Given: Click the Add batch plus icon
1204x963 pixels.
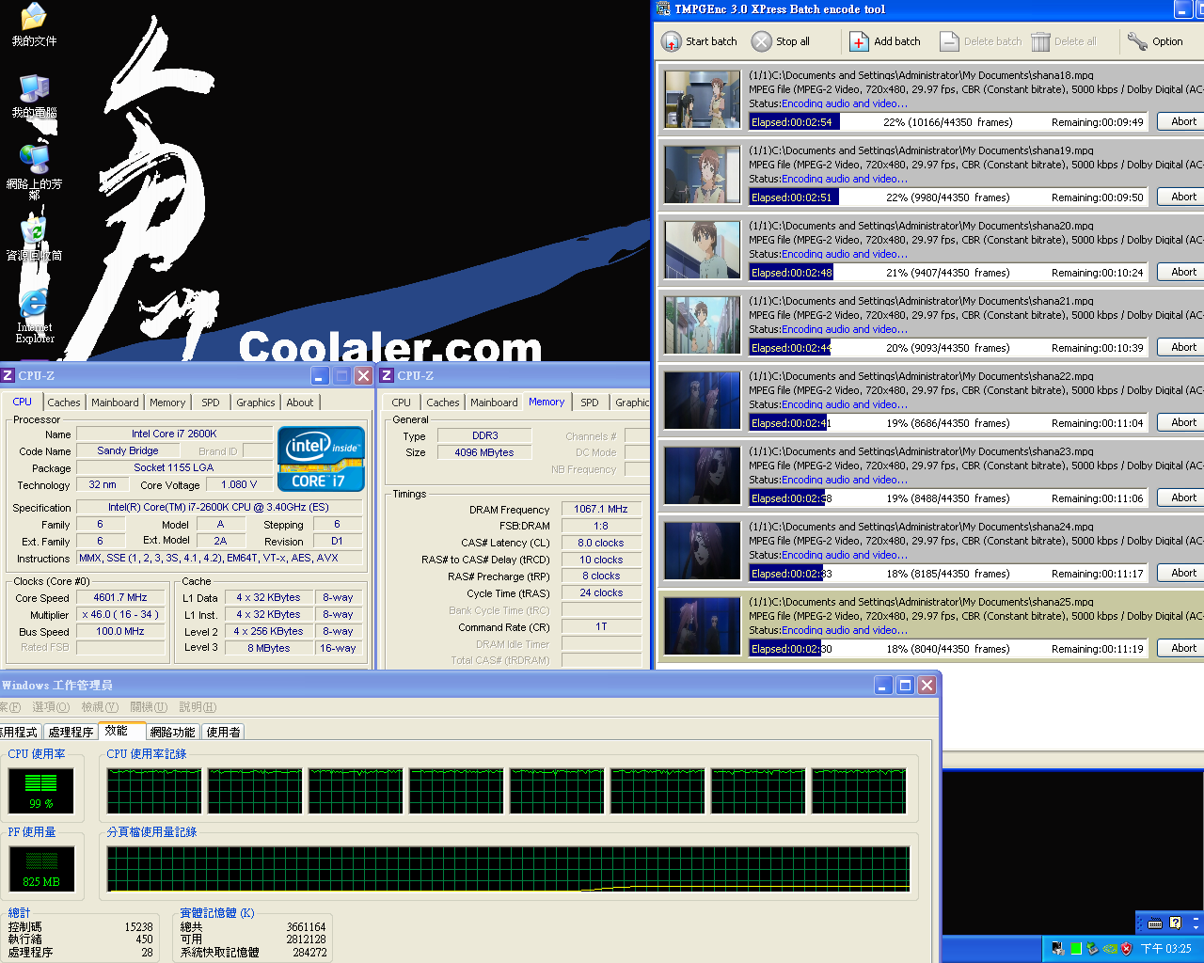Looking at the screenshot, I should coord(859,41).
